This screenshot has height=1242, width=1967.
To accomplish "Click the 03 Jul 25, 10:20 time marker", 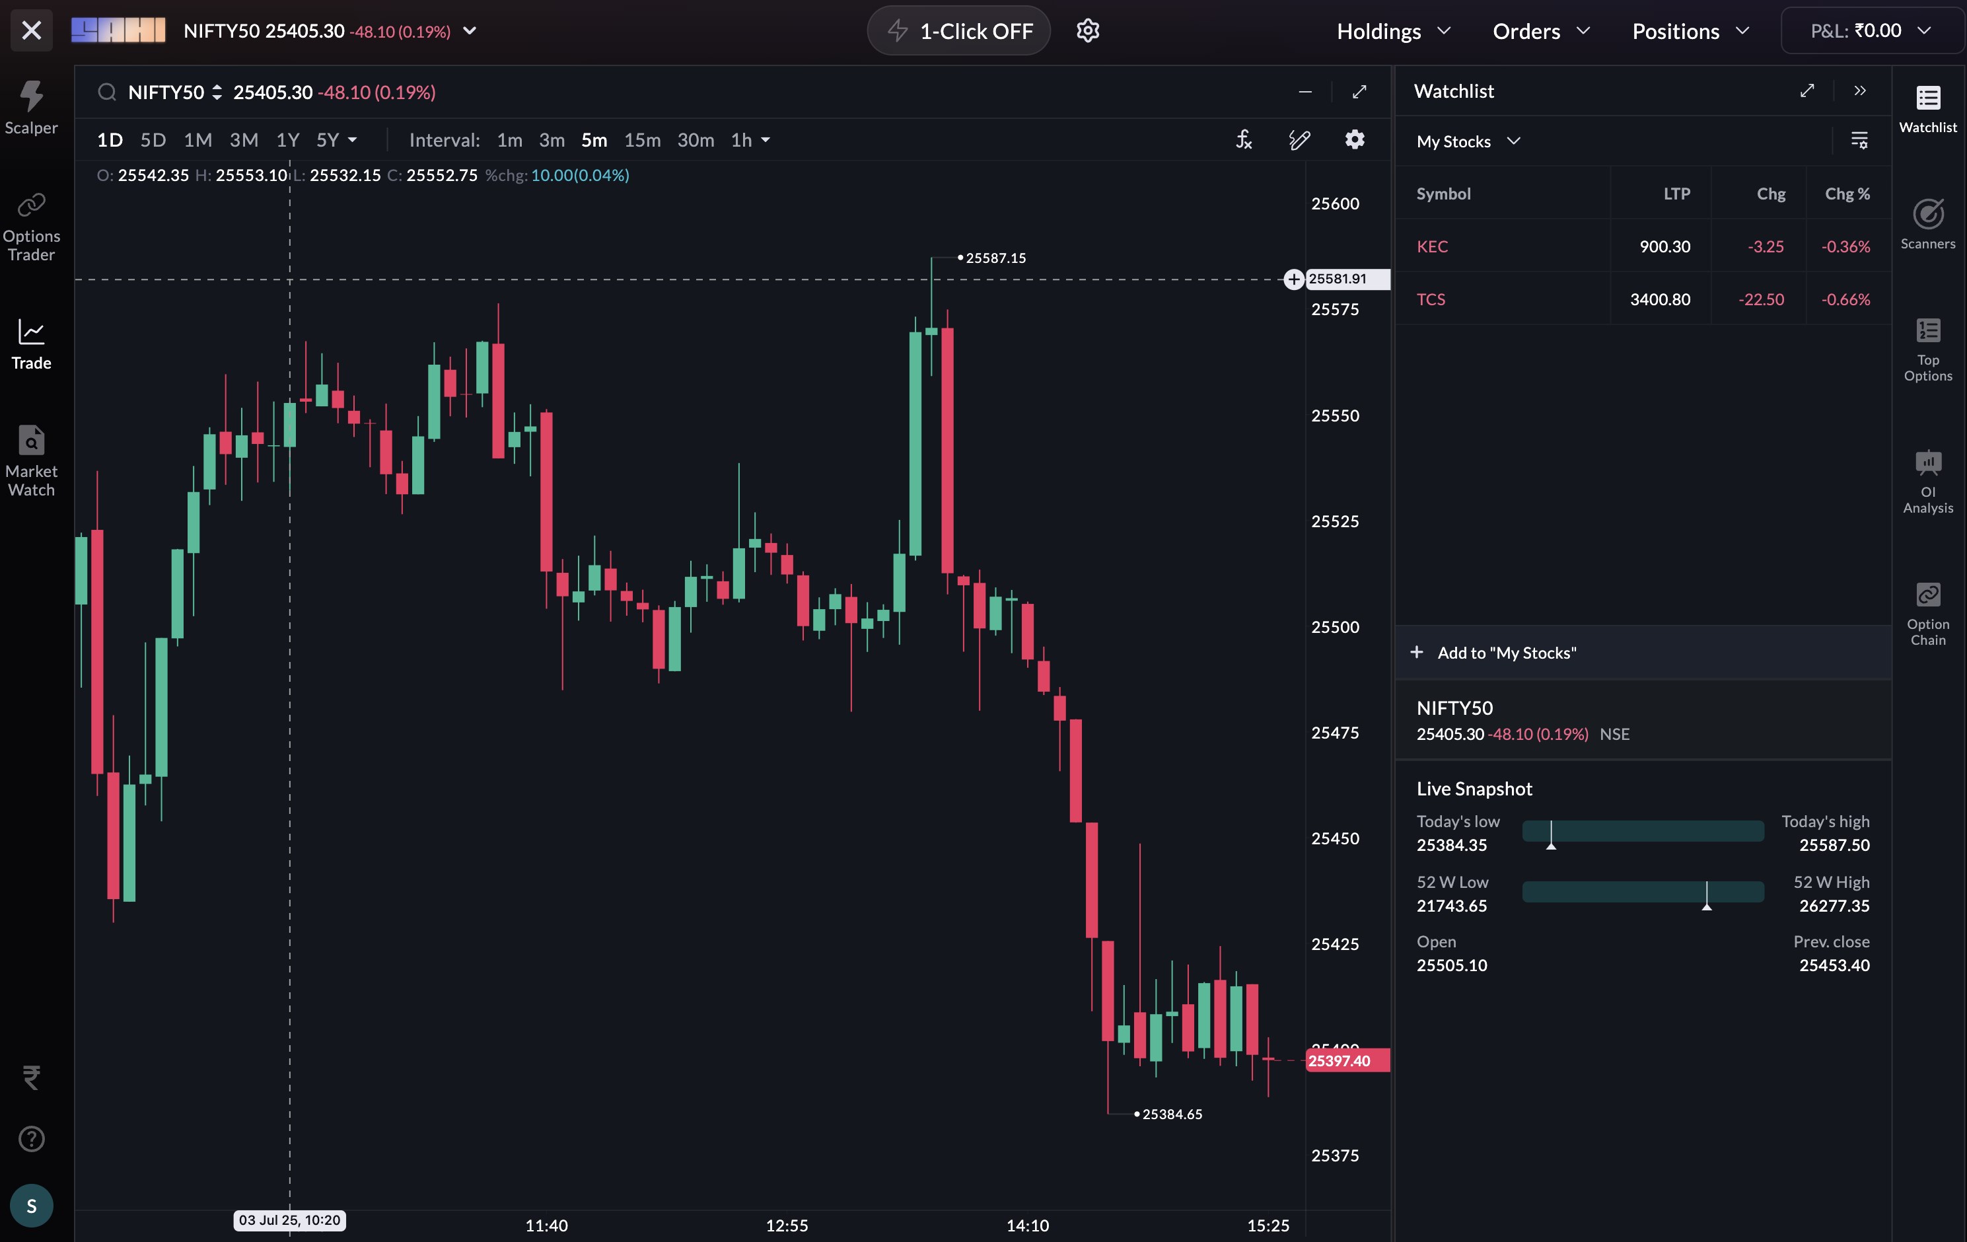I will (289, 1220).
